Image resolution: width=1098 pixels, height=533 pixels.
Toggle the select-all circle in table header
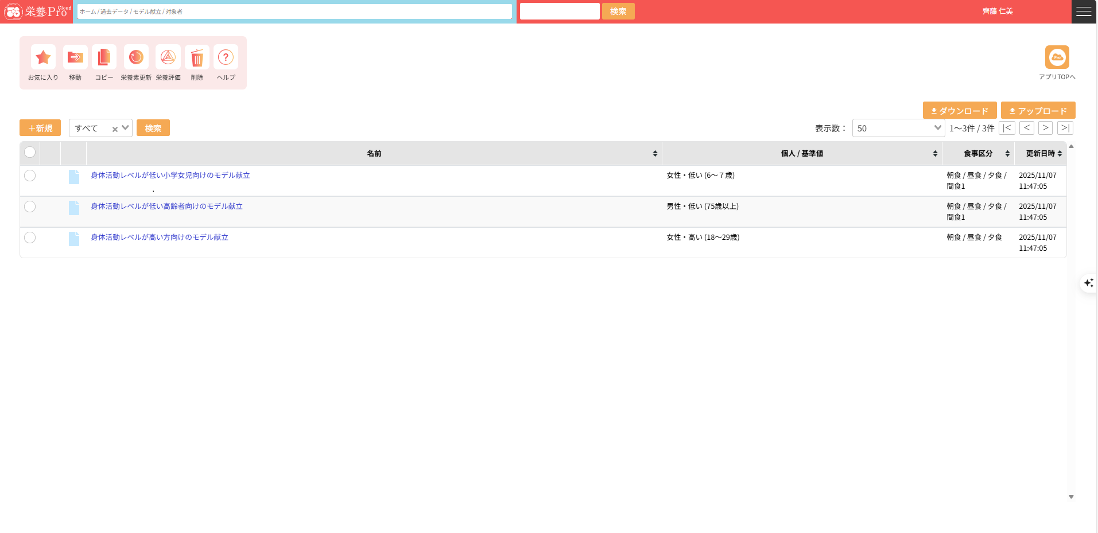pyautogui.click(x=30, y=152)
